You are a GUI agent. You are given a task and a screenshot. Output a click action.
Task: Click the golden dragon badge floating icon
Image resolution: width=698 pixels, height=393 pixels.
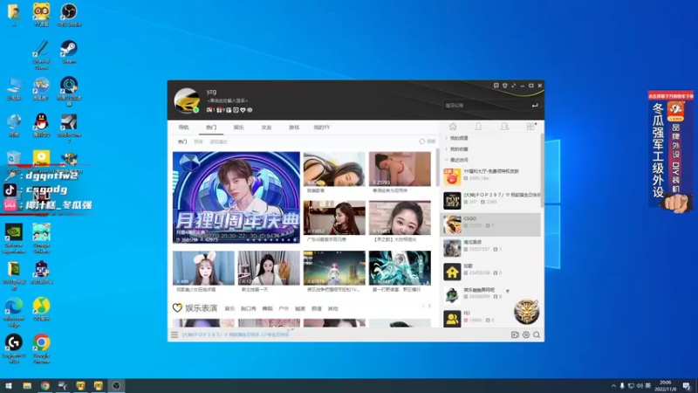pyautogui.click(x=527, y=312)
